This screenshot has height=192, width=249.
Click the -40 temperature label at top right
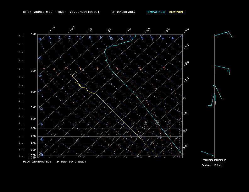186,30
